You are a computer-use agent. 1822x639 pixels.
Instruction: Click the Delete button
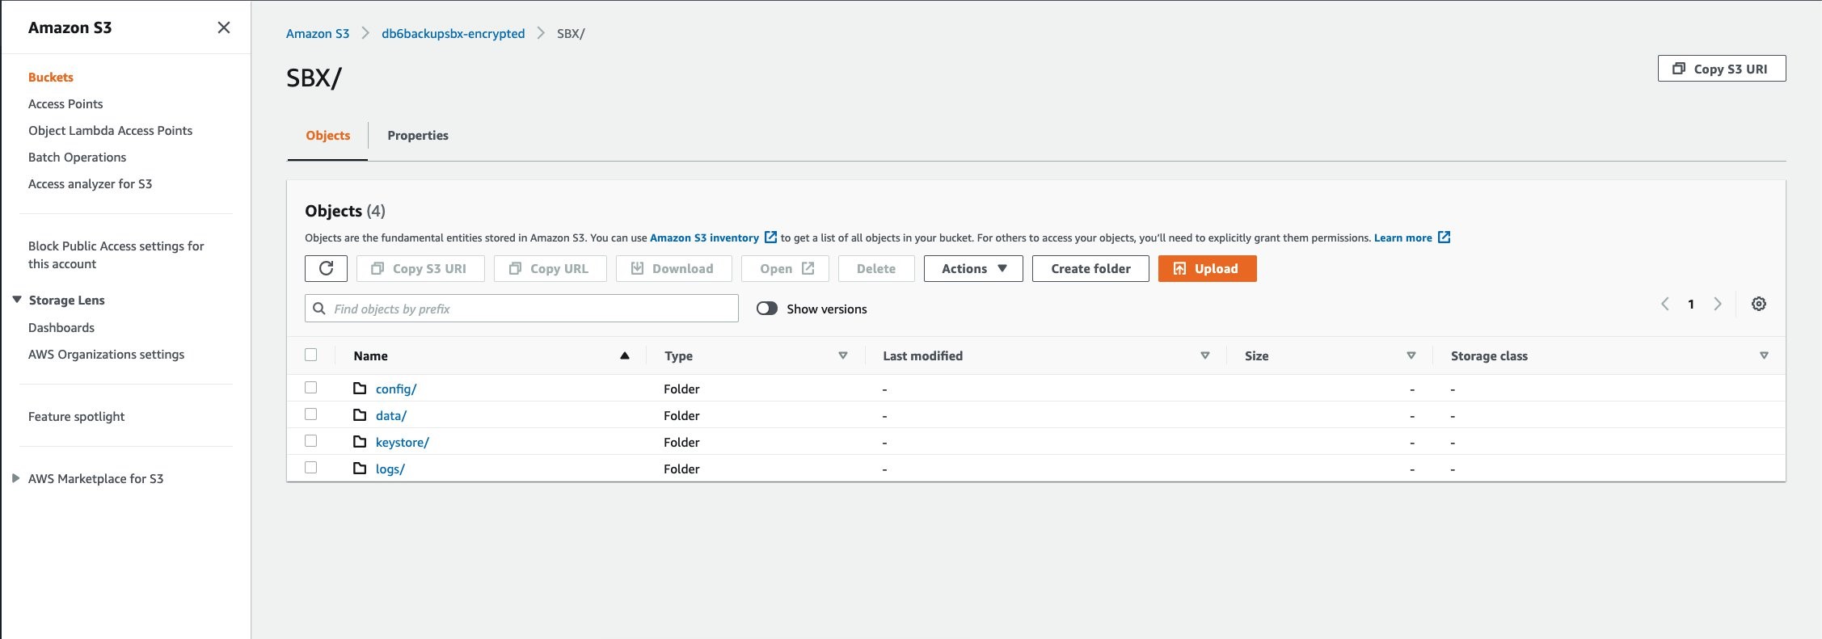(x=876, y=268)
